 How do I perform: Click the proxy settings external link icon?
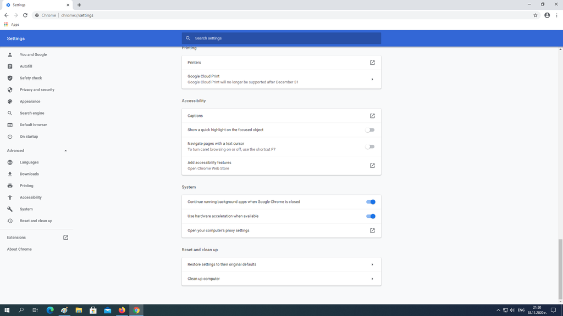point(372,230)
